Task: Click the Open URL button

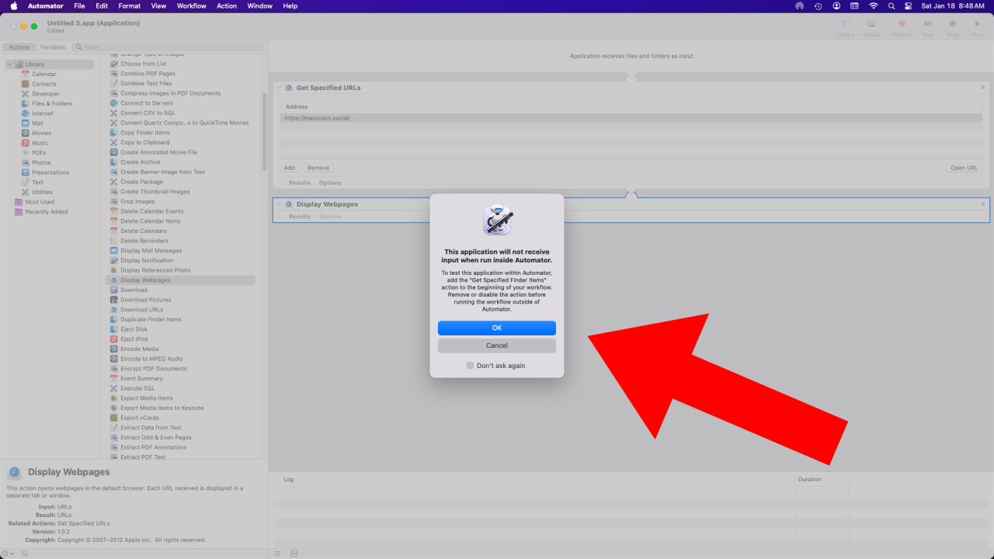Action: (964, 167)
